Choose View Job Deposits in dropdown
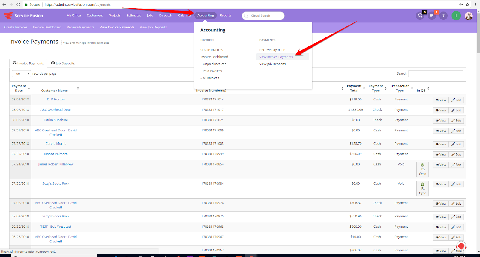The image size is (480, 257). [272, 64]
